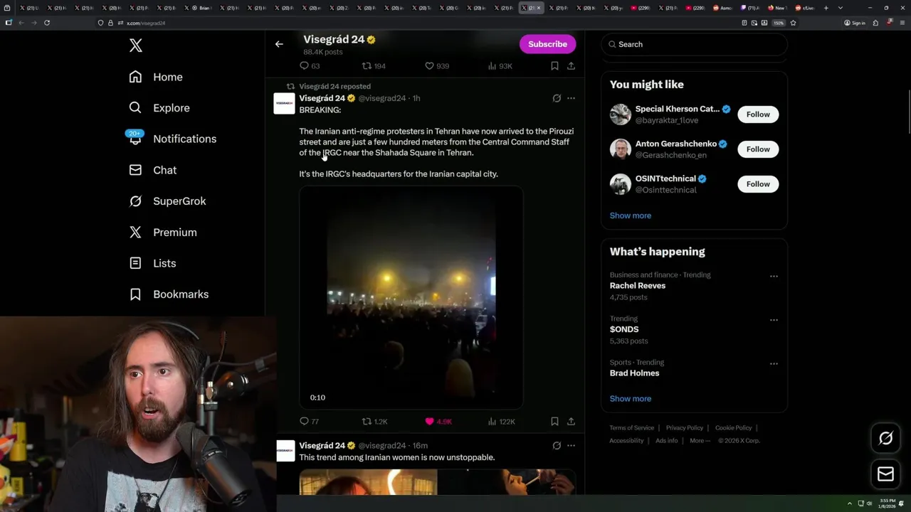The height and width of the screenshot is (512, 911).
Task: Go to Home in the sidebar
Action: tap(155, 77)
